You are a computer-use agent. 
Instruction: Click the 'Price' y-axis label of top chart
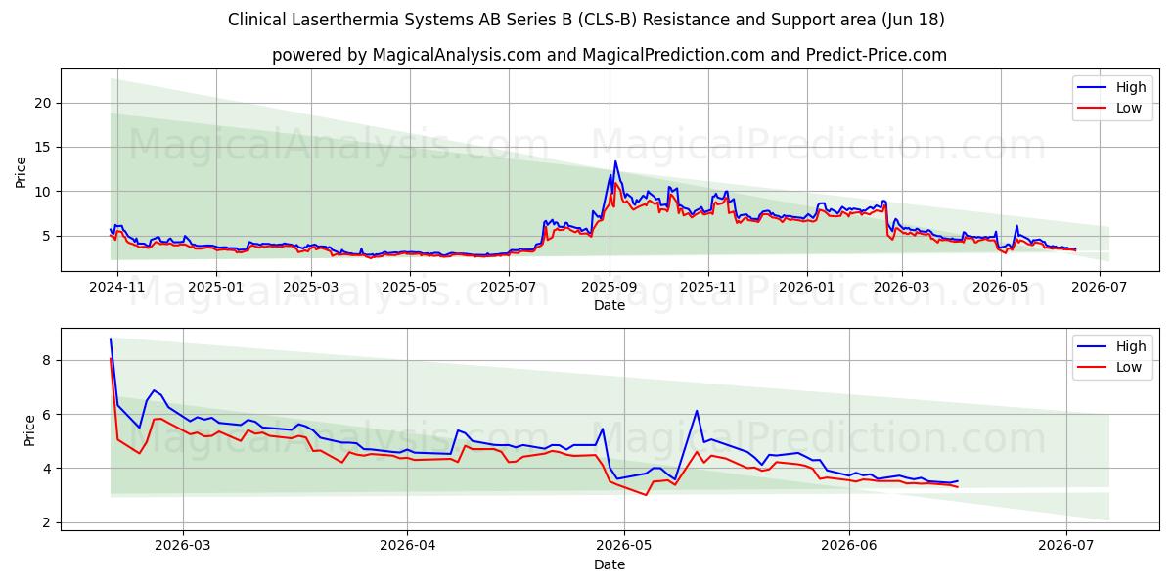tap(22, 170)
